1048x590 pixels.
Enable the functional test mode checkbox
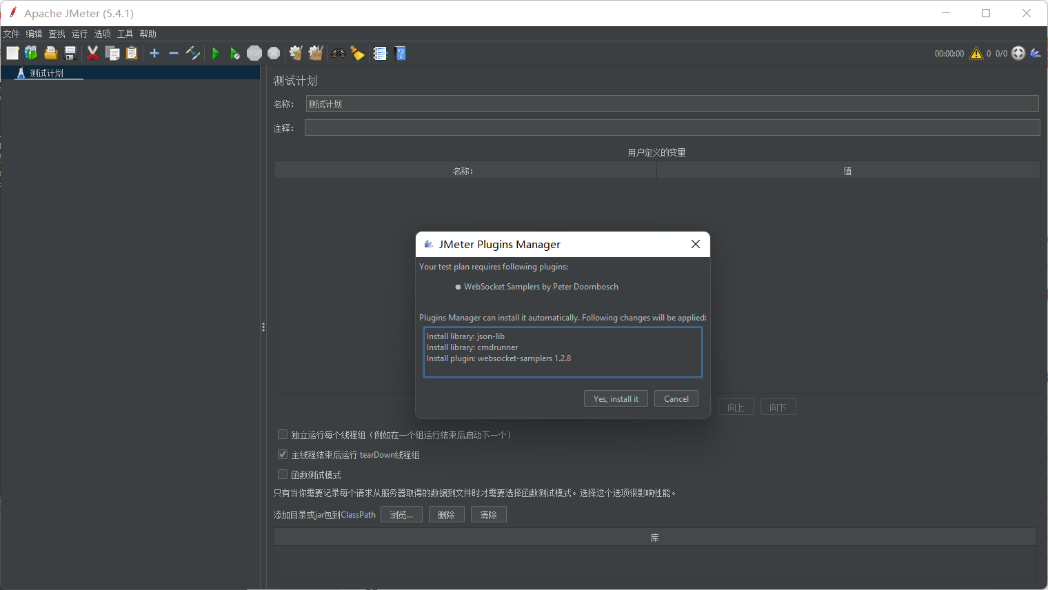(x=283, y=474)
